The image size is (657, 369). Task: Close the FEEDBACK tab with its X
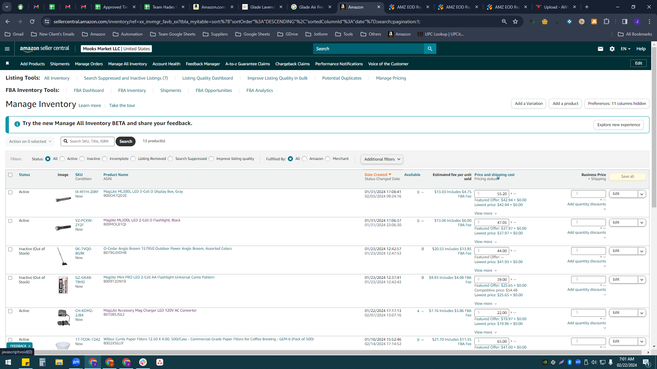coord(29,346)
